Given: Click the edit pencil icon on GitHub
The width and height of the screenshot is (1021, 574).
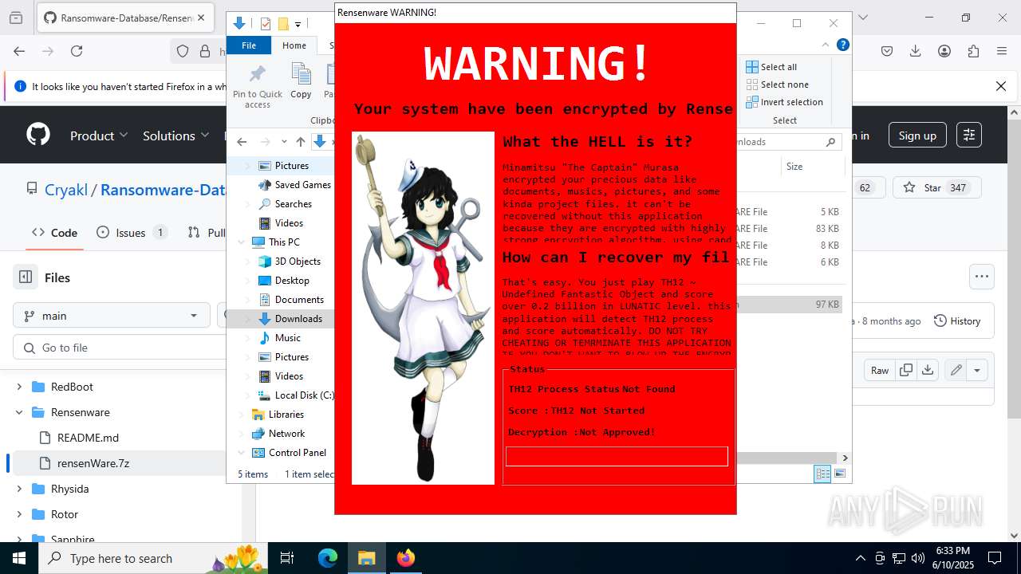Looking at the screenshot, I should coord(956,370).
